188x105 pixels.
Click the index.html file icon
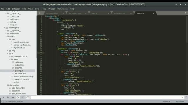point(13,65)
